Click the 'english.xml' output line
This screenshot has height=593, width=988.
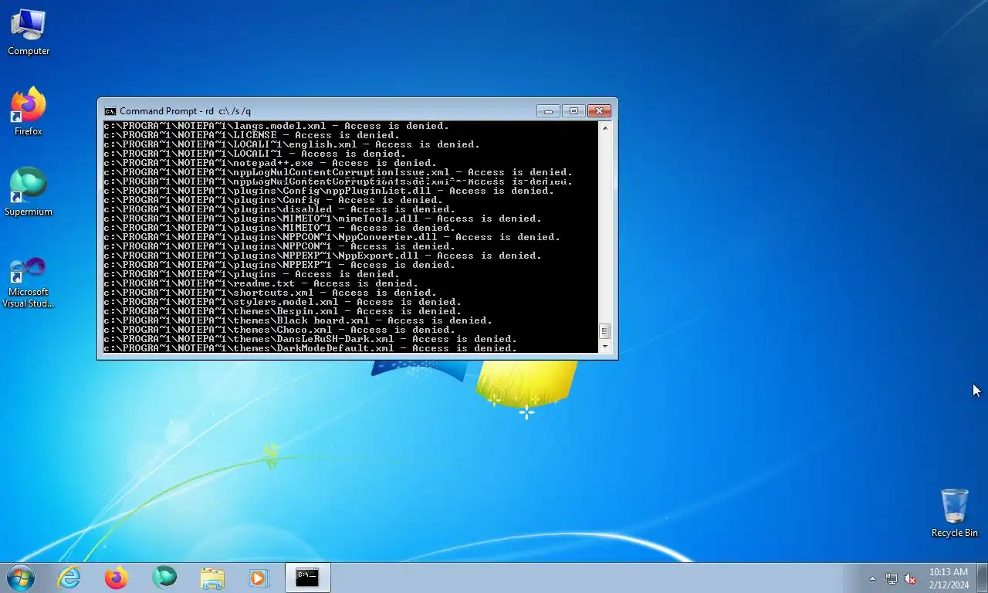[292, 144]
